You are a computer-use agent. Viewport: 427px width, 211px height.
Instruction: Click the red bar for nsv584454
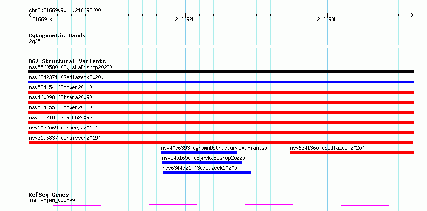221,92
